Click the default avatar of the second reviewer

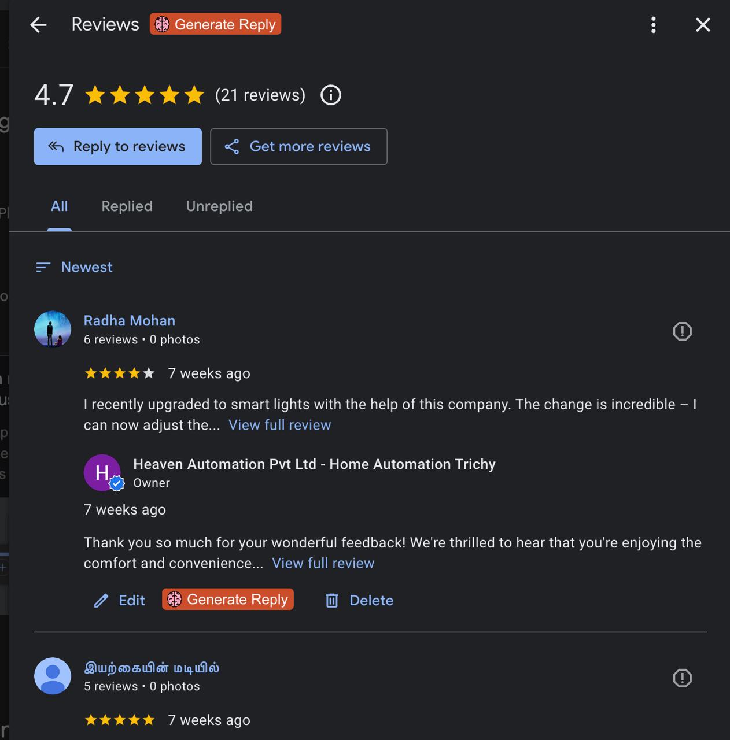53,676
